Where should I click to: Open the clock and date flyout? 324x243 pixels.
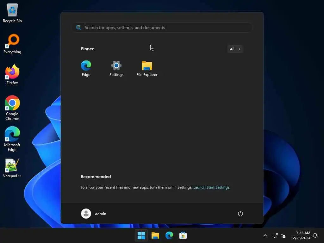[301, 235]
